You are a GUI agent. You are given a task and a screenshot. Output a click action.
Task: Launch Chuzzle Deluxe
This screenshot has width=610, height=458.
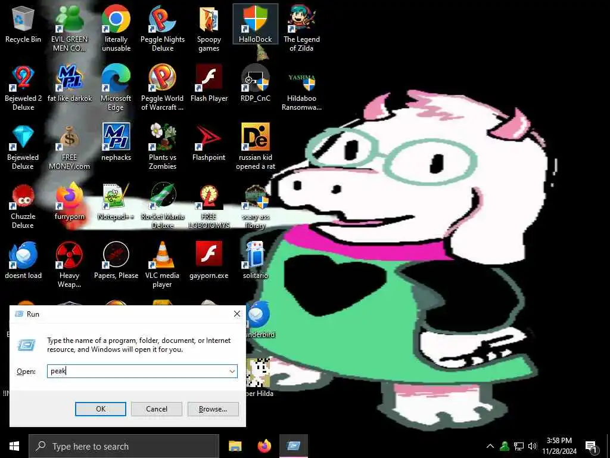pyautogui.click(x=23, y=206)
